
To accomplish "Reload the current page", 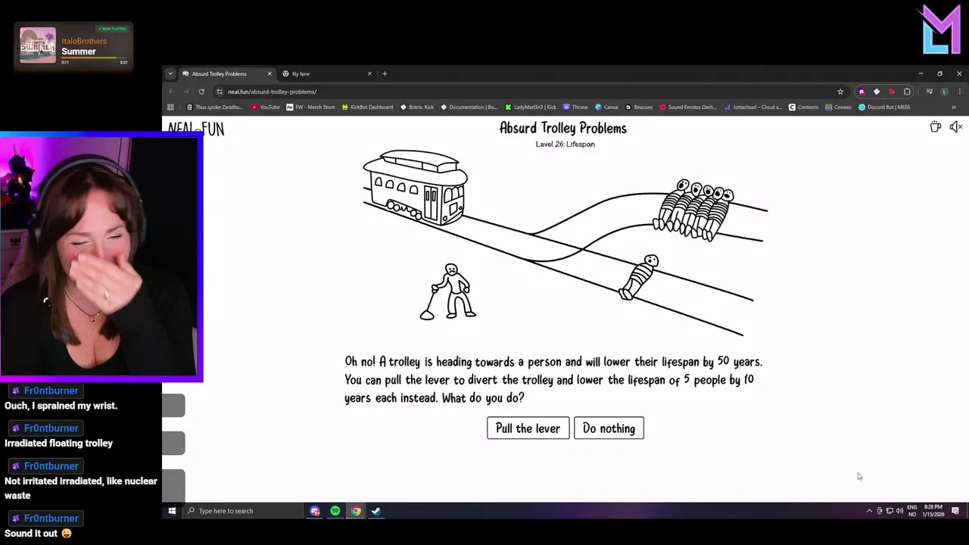I will (x=201, y=92).
